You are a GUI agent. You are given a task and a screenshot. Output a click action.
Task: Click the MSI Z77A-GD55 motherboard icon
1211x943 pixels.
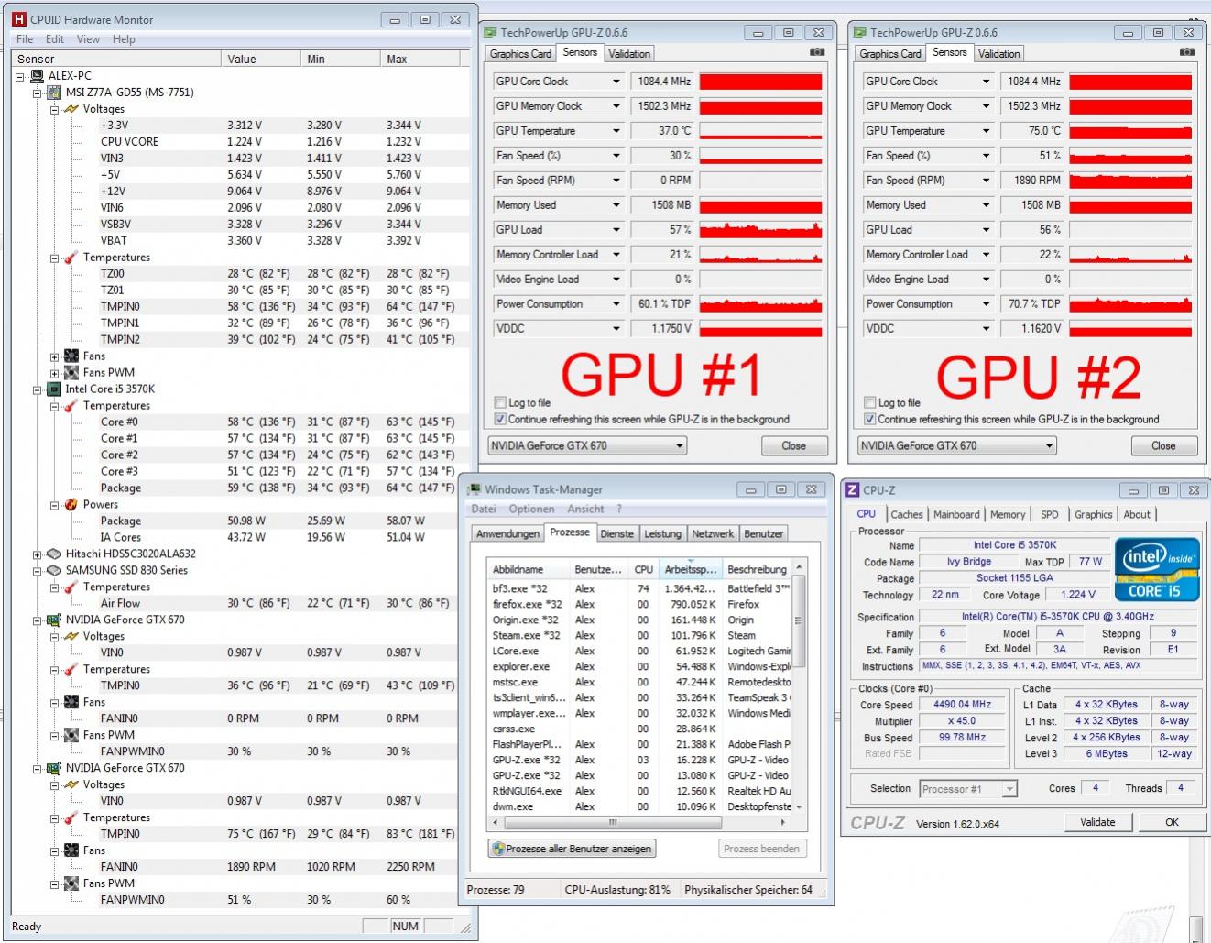pos(54,93)
